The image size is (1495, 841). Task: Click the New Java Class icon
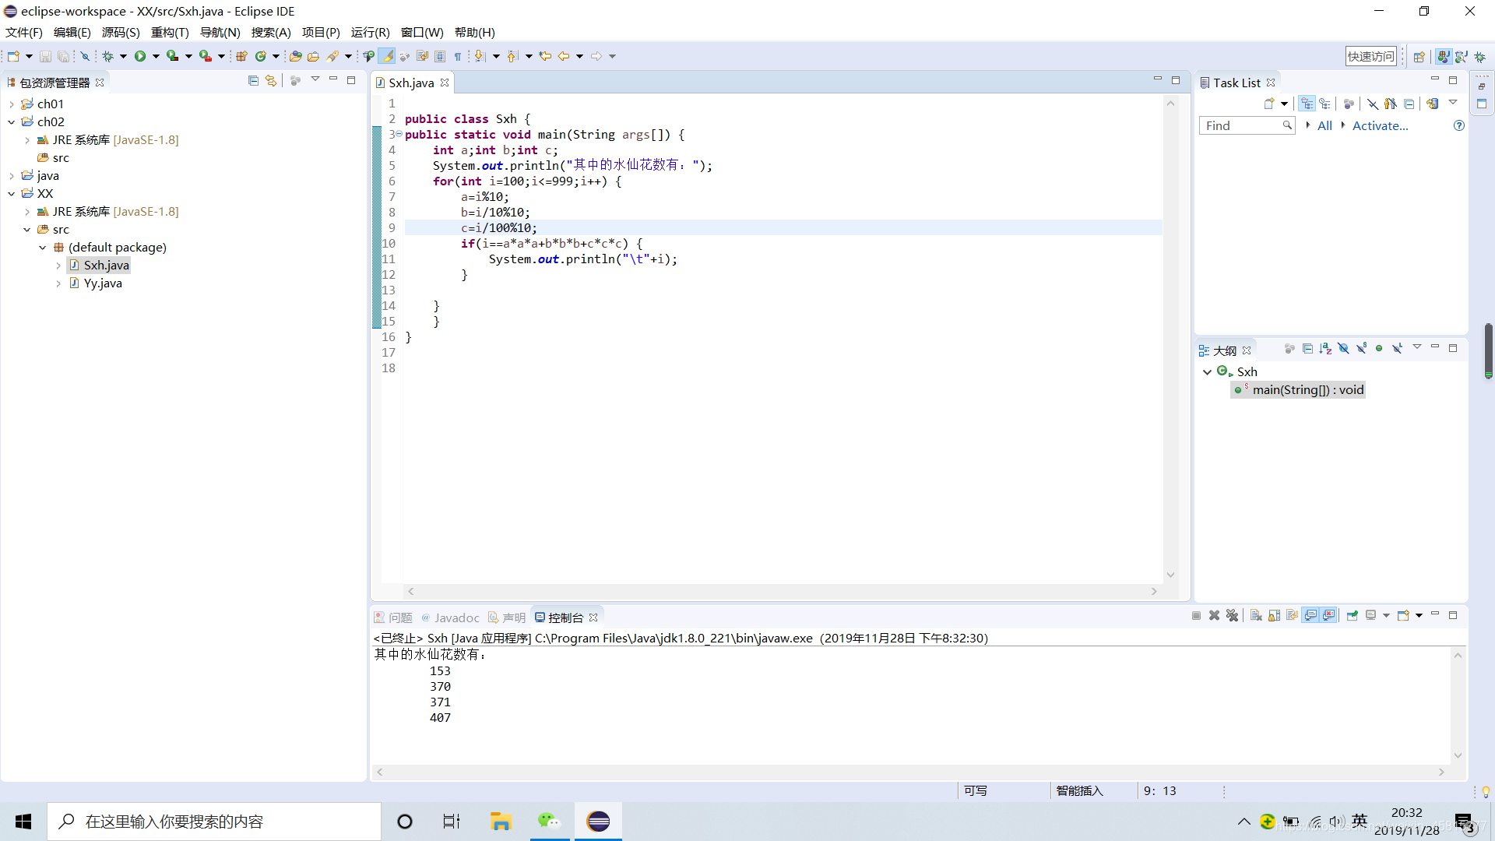click(x=261, y=56)
